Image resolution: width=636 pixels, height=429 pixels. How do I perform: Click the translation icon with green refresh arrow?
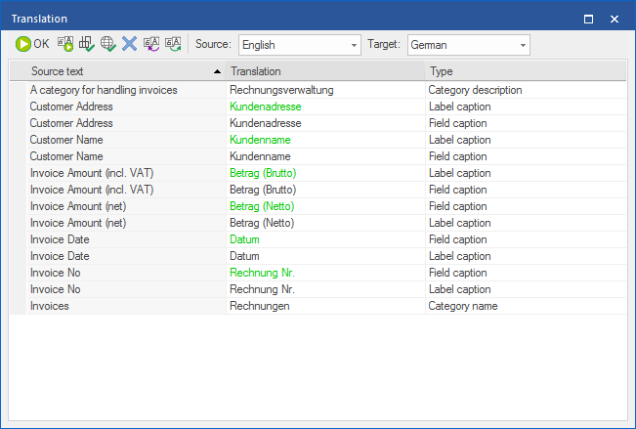tap(173, 44)
